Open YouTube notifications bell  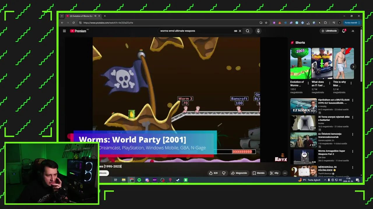click(344, 31)
